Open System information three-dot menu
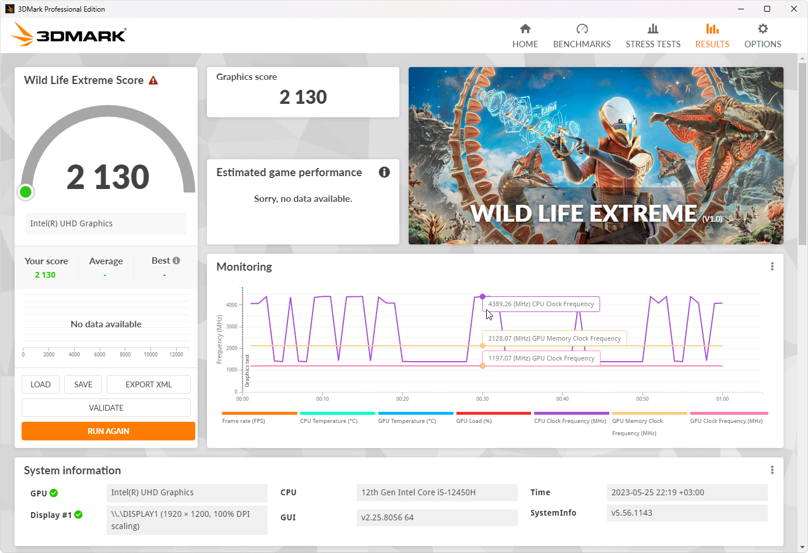This screenshot has width=808, height=553. [772, 470]
